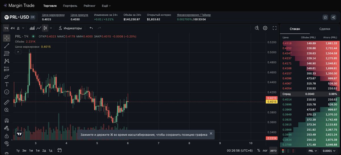Open Рейтинг tab
Image resolution: width=341 pixels, height=155 pixels.
[x=90, y=6]
